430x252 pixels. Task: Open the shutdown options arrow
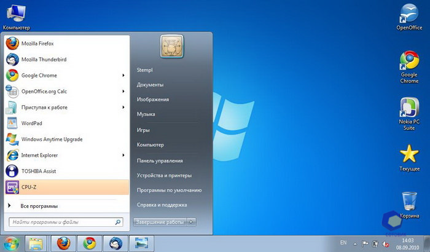click(x=192, y=221)
